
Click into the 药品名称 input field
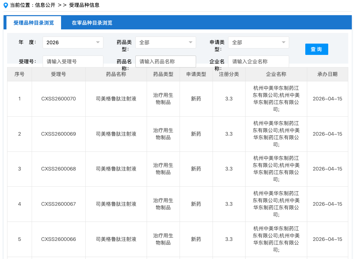[x=165, y=61]
